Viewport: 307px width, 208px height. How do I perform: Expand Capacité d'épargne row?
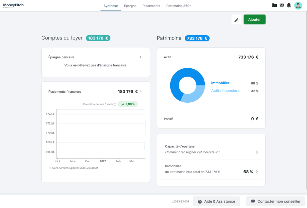pyautogui.click(x=257, y=152)
